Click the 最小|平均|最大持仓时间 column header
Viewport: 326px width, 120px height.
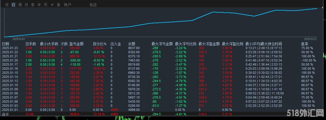pyautogui.click(x=263, y=44)
